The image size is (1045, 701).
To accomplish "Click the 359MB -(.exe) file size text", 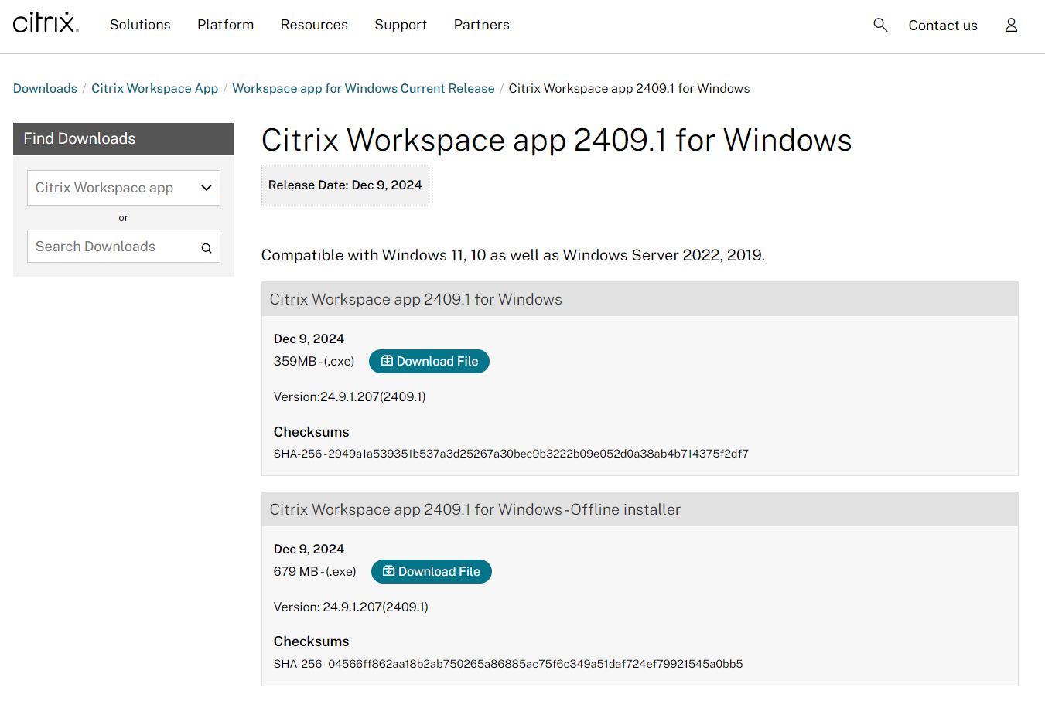I will click(x=314, y=361).
